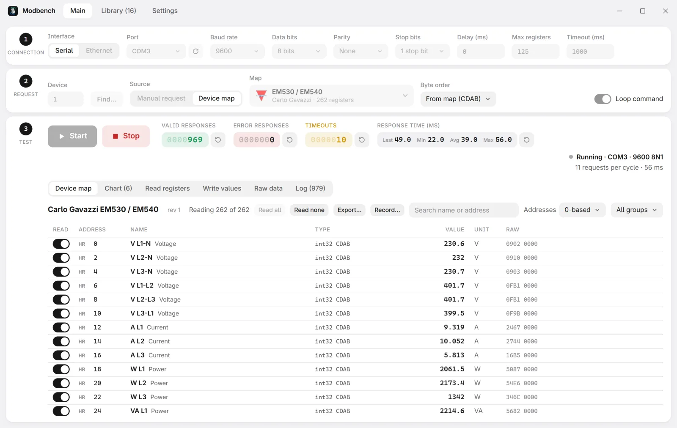Refresh the COM port list
Screen dimensions: 677x428
(195, 51)
